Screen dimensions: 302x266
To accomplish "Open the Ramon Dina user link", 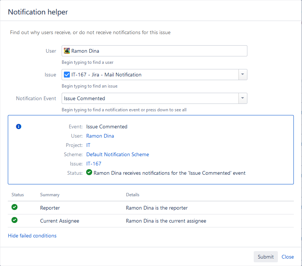I will coord(100,136).
